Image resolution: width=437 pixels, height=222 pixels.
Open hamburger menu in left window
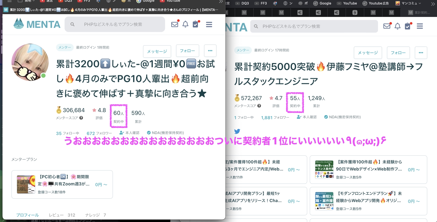[x=209, y=25]
